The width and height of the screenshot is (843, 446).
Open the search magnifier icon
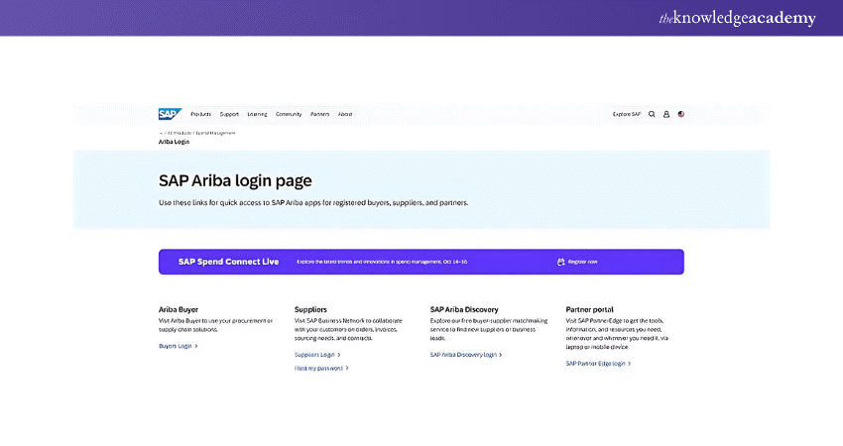tap(652, 114)
